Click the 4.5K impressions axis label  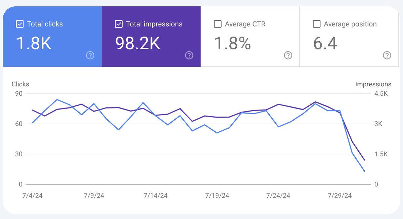382,94
